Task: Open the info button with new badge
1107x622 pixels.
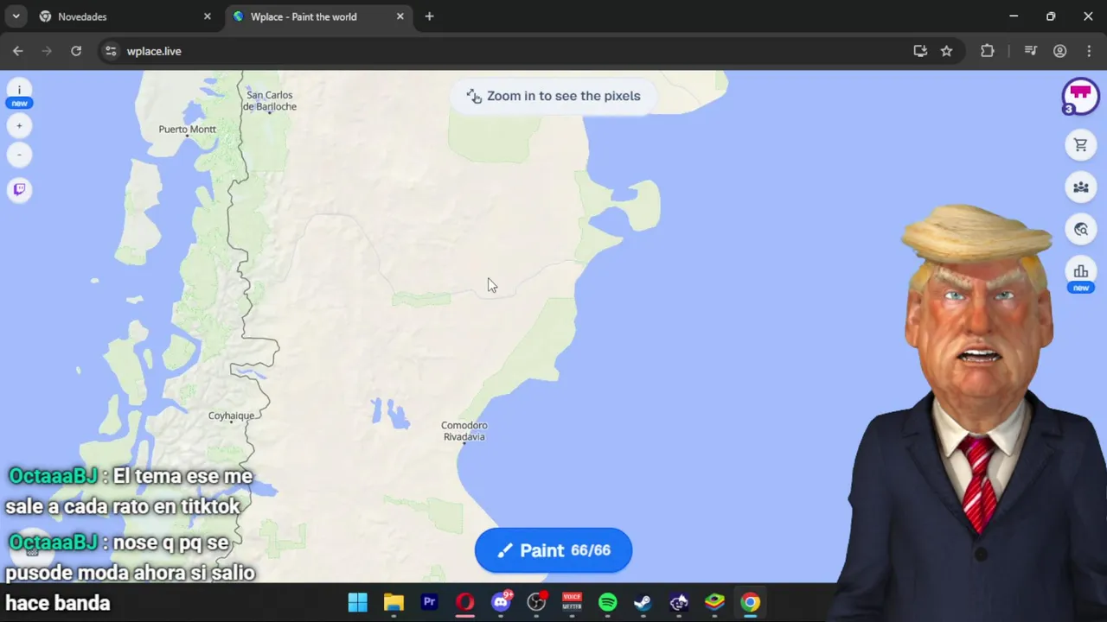Action: pos(19,91)
